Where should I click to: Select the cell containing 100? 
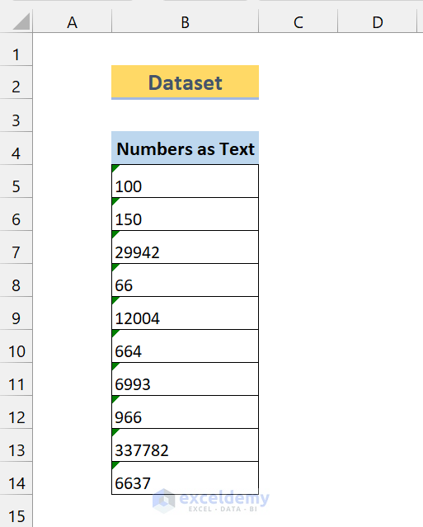[x=186, y=181]
